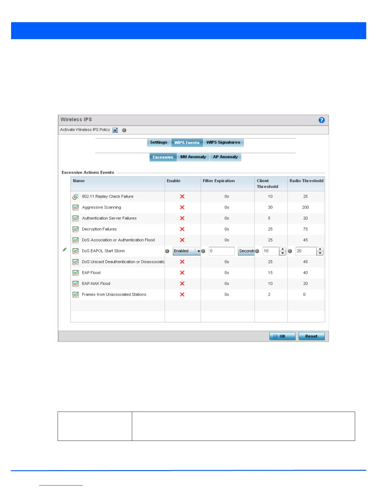Click info icon beside Activate Wireless IPS Policy

[x=124, y=130]
